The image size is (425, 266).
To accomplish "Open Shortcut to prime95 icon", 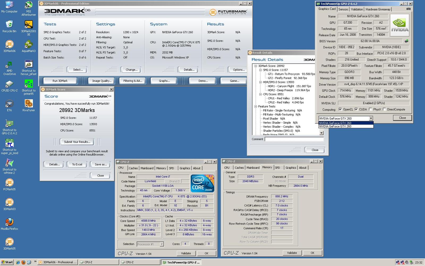I will [29, 88].
